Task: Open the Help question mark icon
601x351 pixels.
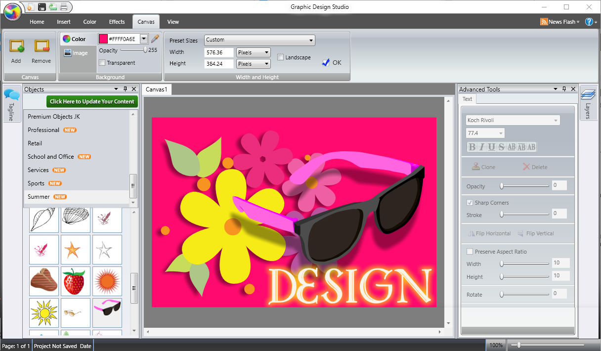Action: (589, 22)
